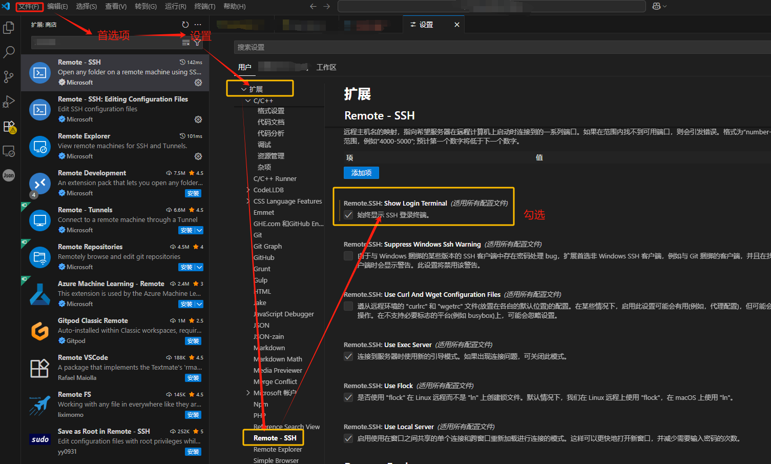Go forward with navigation arrow
The image size is (771, 464).
point(327,6)
